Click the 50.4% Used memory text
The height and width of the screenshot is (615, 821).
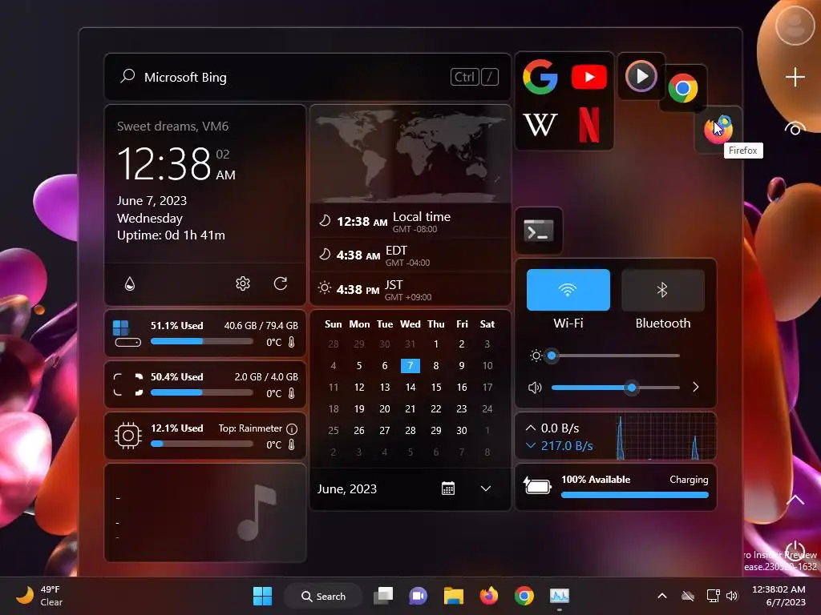177,377
